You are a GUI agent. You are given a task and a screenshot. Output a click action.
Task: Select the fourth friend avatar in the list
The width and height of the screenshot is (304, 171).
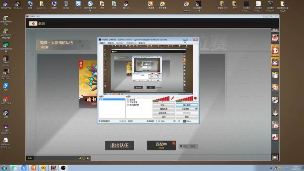[x=275, y=75]
